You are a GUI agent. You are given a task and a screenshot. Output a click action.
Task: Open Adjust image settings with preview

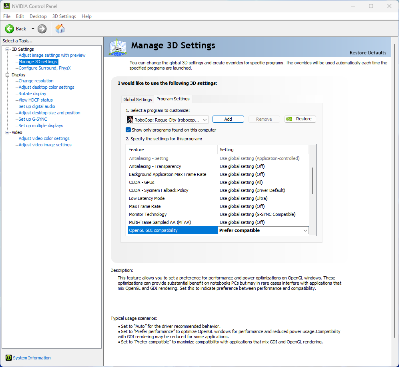point(52,55)
